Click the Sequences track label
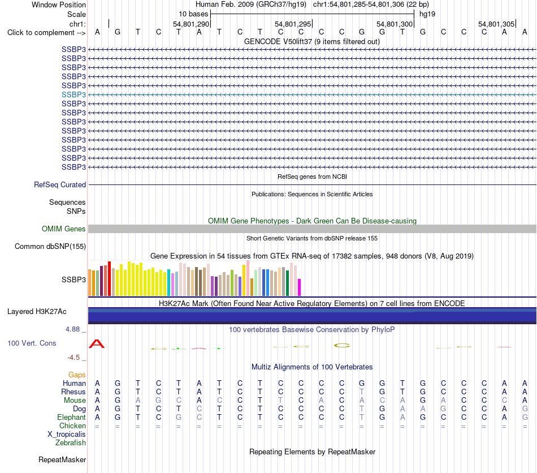The width and height of the screenshot is (537, 473). pyautogui.click(x=67, y=202)
